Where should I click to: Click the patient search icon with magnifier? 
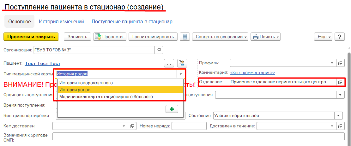coord(182,63)
